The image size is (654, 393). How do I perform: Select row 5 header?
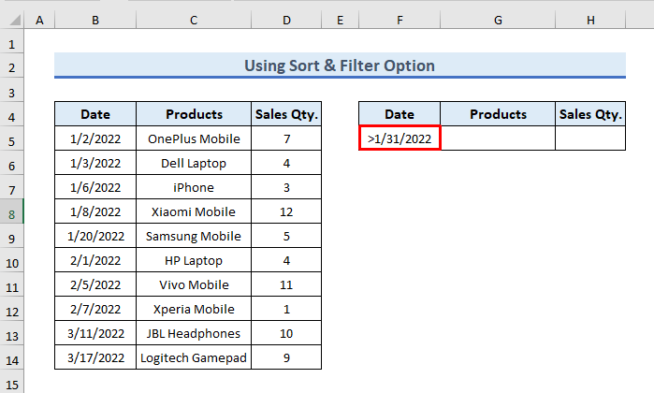tap(12, 139)
